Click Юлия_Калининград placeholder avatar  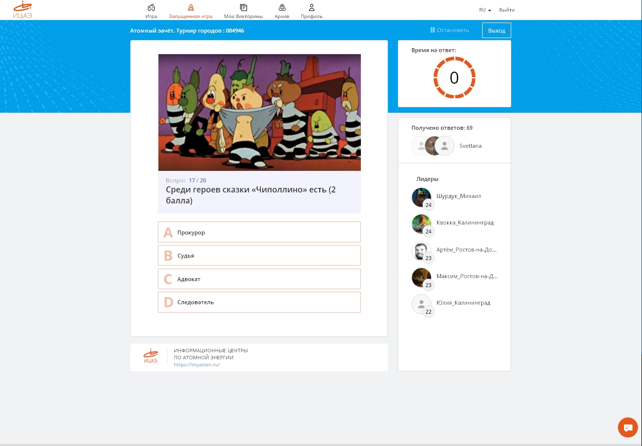[x=421, y=304]
